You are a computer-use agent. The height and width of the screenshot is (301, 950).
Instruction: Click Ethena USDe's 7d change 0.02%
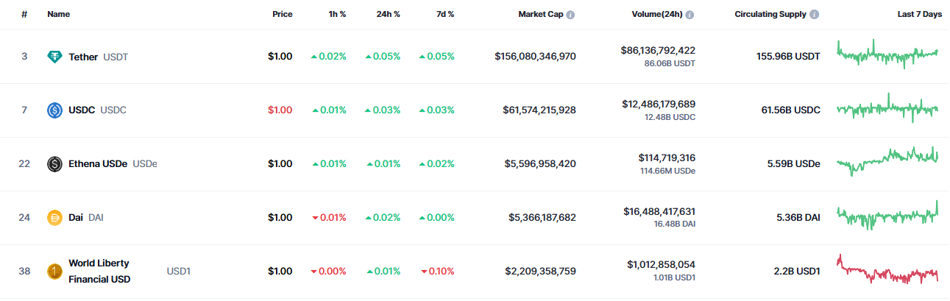click(x=436, y=164)
